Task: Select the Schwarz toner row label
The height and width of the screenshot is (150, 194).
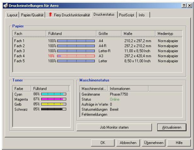Action: pyautogui.click(x=21, y=110)
